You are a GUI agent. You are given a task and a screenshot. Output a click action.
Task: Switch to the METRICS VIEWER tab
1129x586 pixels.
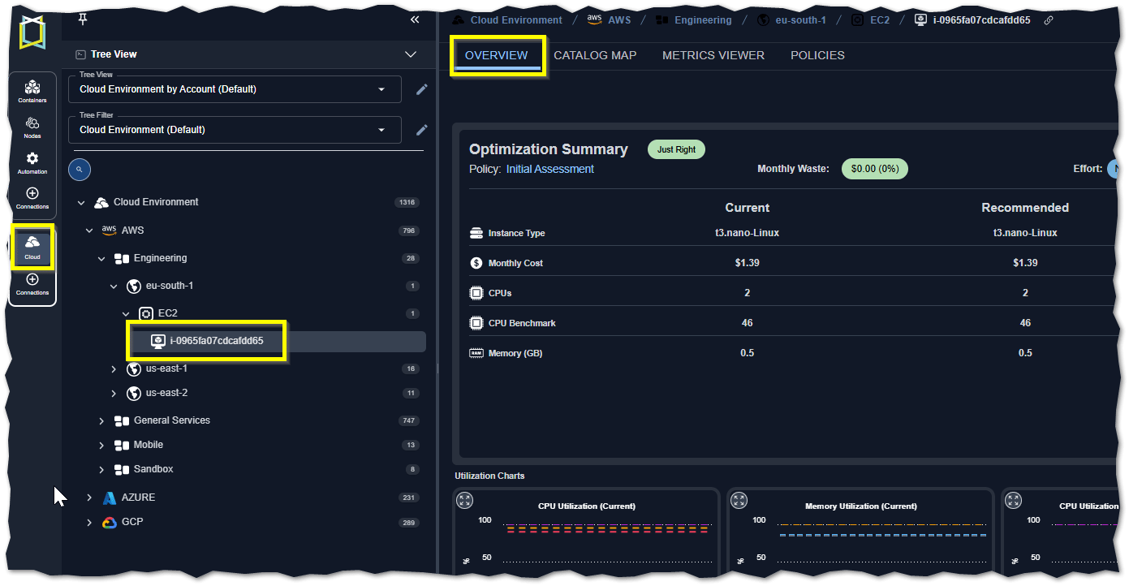(713, 55)
